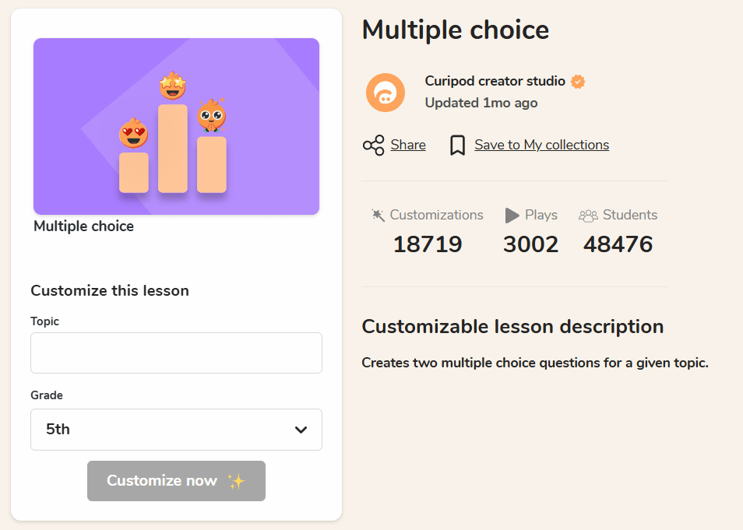The height and width of the screenshot is (530, 743).
Task: Click the Customizations magic wand icon
Action: tap(379, 216)
